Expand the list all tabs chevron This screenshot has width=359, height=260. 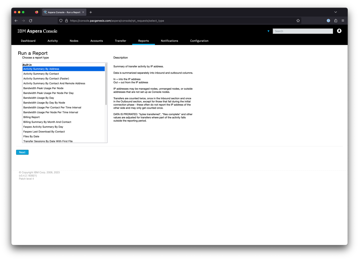pyautogui.click(x=336, y=12)
